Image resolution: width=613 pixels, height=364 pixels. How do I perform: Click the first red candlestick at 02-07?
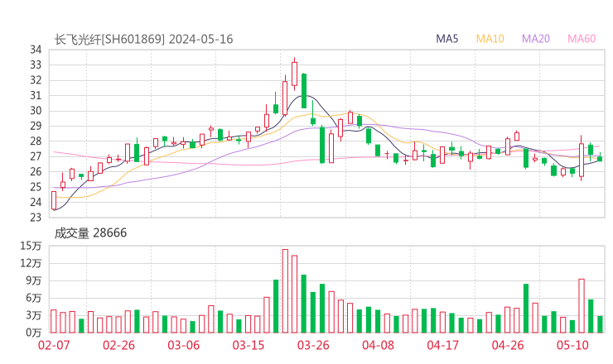pyautogui.click(x=54, y=200)
